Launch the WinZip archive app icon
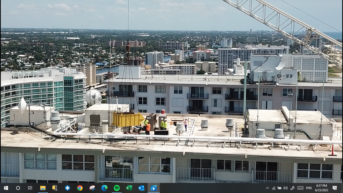This screenshot has height=193, width=343. coord(55,188)
